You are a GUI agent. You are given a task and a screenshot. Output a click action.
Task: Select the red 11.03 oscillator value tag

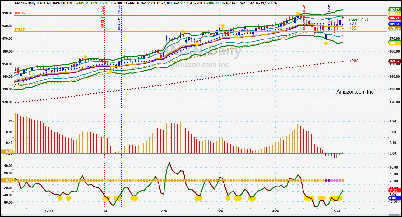(x=394, y=190)
